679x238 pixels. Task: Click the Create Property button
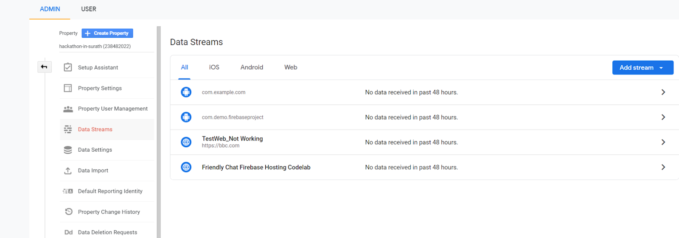(107, 33)
